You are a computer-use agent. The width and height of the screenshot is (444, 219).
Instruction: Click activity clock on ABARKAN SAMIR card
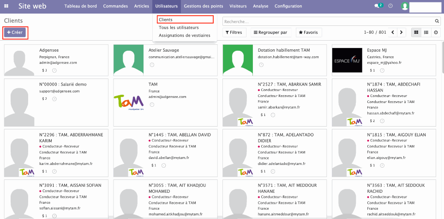point(273,115)
